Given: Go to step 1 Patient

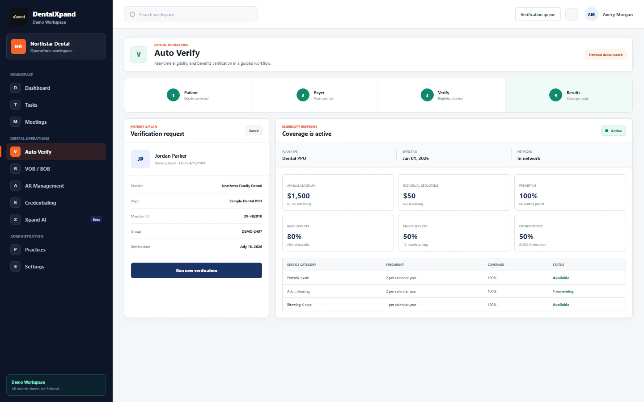Looking at the screenshot, I should click(x=187, y=95).
